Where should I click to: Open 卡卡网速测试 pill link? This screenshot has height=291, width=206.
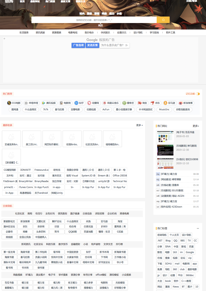tap(146, 109)
